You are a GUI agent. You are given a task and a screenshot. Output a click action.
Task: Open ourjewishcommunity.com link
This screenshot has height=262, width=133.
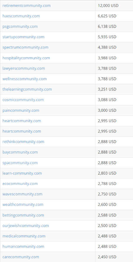coord(26,226)
